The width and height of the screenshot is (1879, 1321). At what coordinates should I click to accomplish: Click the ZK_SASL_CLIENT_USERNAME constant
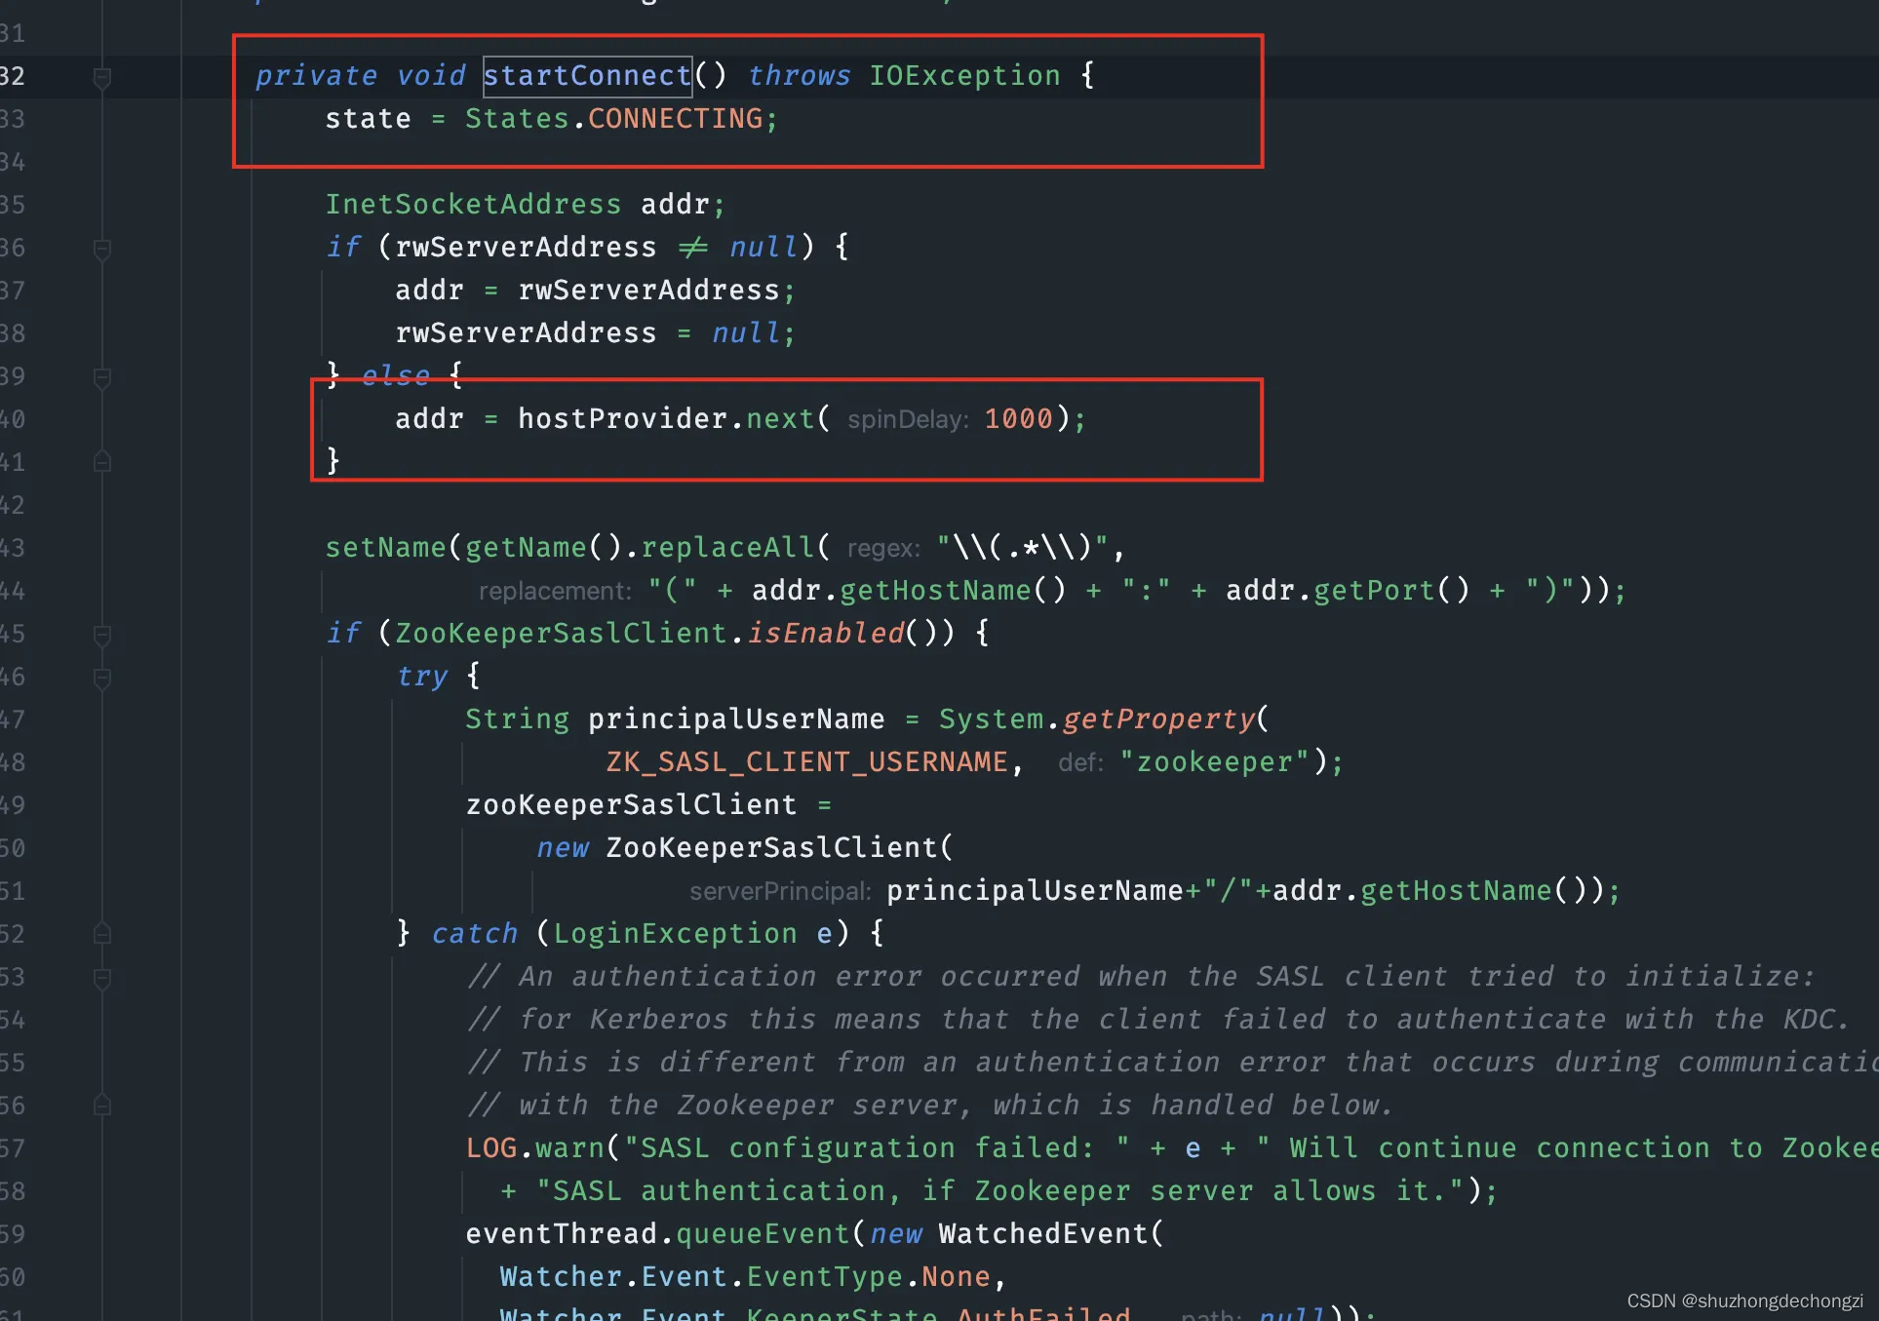(806, 762)
